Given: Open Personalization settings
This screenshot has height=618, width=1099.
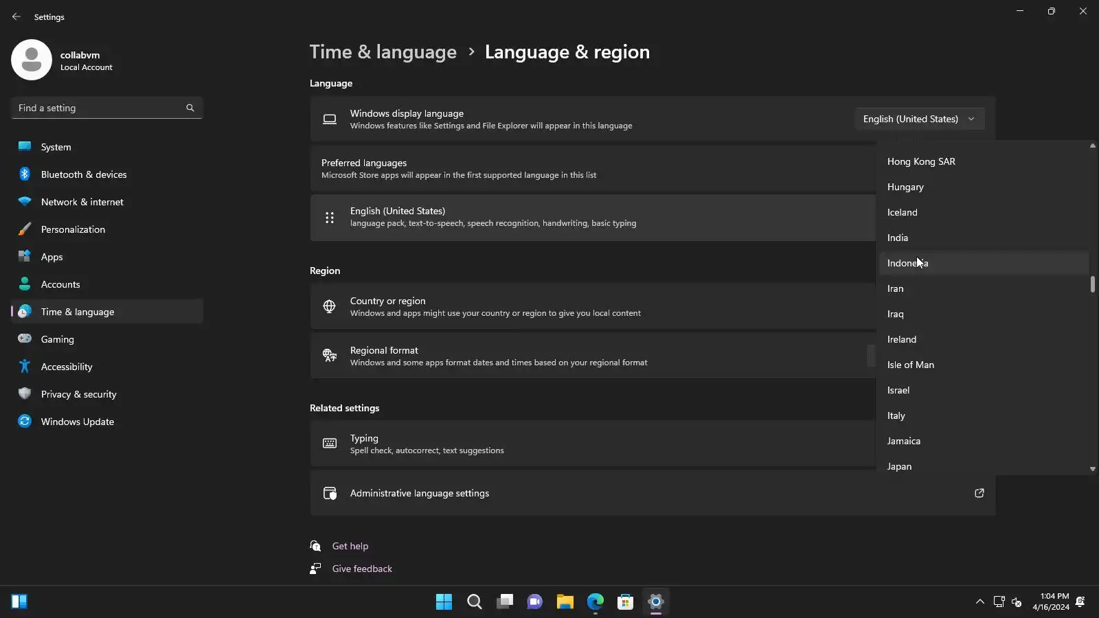Looking at the screenshot, I should point(107,229).
